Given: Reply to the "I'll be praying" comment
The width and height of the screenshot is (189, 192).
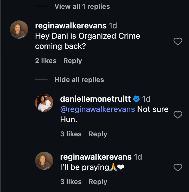Looking at the screenshot, I should click(x=98, y=182).
